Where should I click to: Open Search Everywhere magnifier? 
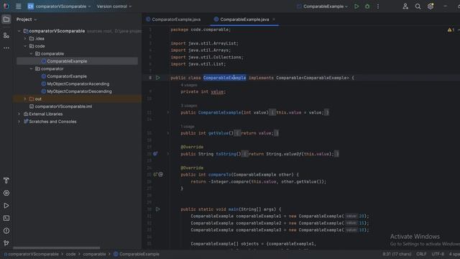pyautogui.click(x=418, y=6)
